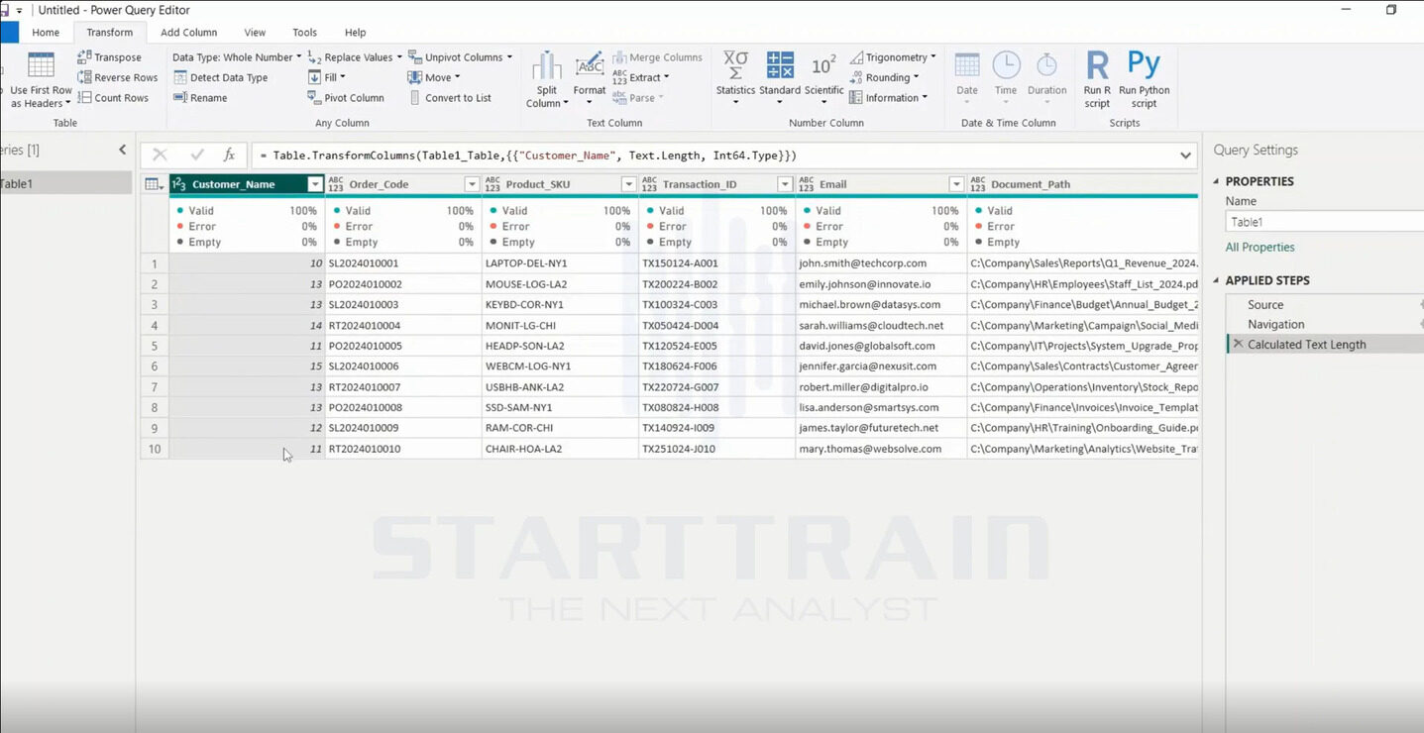Screen dimensions: 1424x733
Task: Collapse the APPLIED STEPS section
Action: pos(1216,280)
